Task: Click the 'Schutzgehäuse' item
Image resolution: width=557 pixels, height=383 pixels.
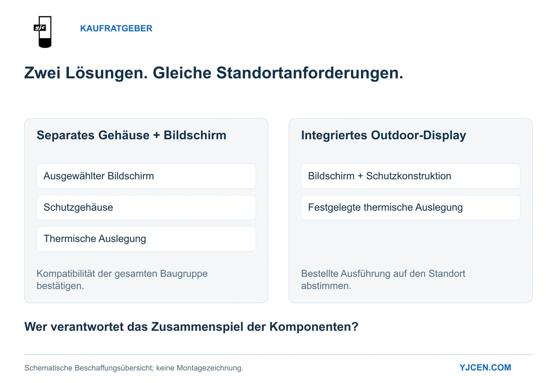Action: 146,208
